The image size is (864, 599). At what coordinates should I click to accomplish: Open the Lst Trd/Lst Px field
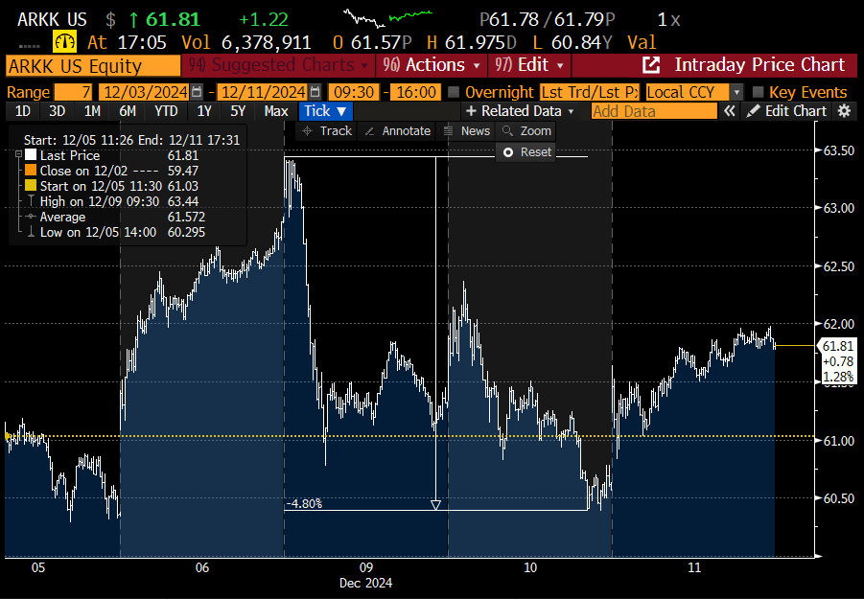pos(590,92)
